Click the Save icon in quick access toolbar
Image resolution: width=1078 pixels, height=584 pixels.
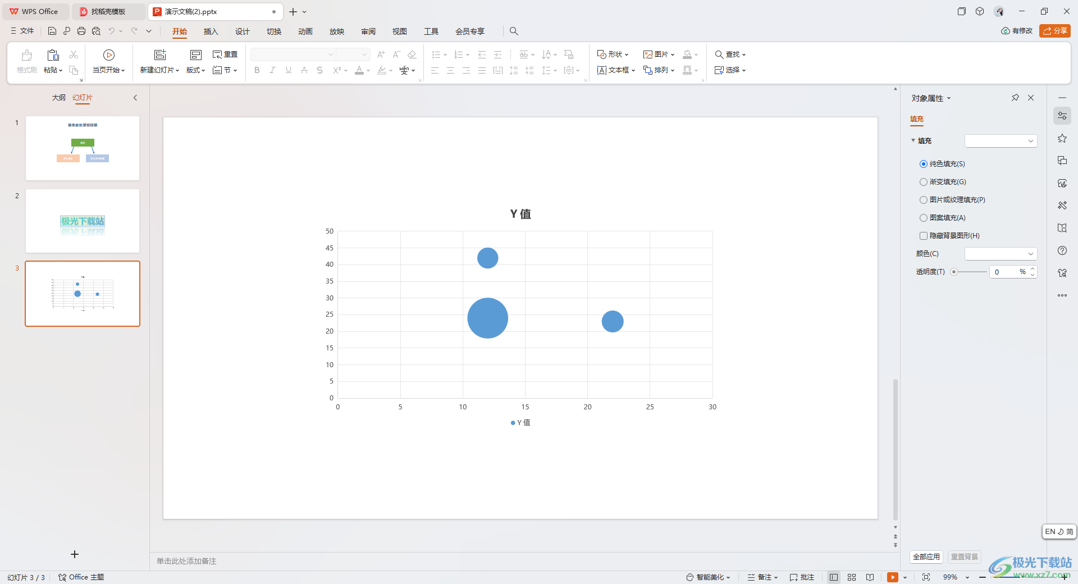52,31
